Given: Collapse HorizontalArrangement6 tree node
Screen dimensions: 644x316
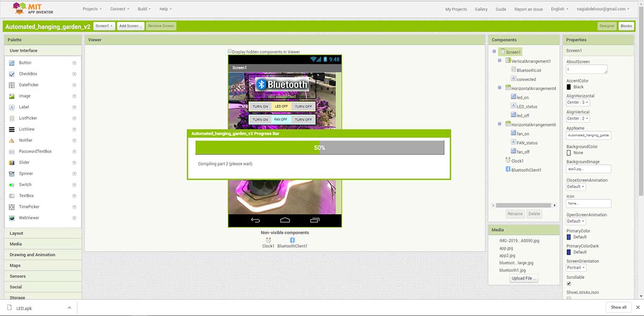Looking at the screenshot, I should click(500, 124).
